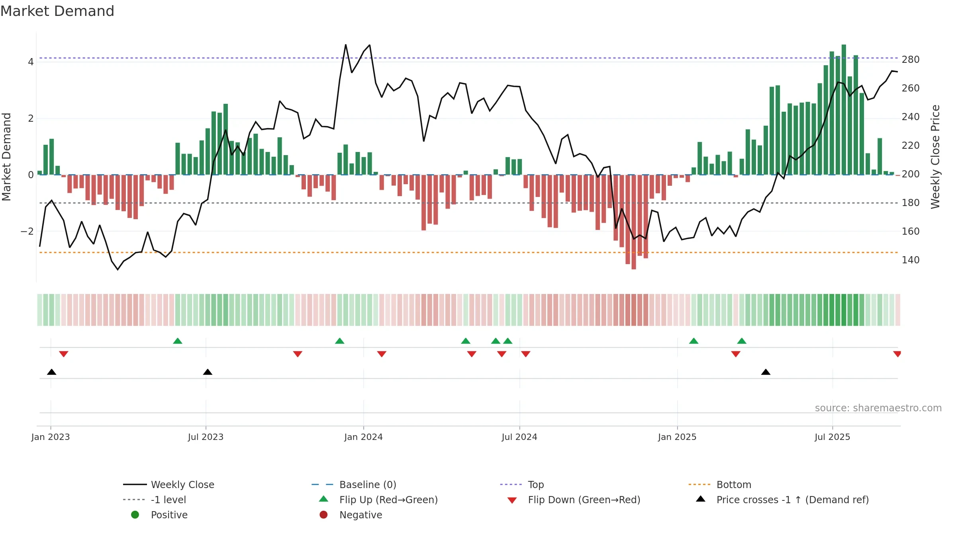Click the Jul 2025 x-axis label
The height and width of the screenshot is (537, 956).
coord(833,437)
